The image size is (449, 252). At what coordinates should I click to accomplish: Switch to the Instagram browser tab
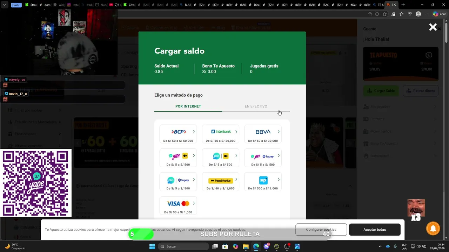73,5
